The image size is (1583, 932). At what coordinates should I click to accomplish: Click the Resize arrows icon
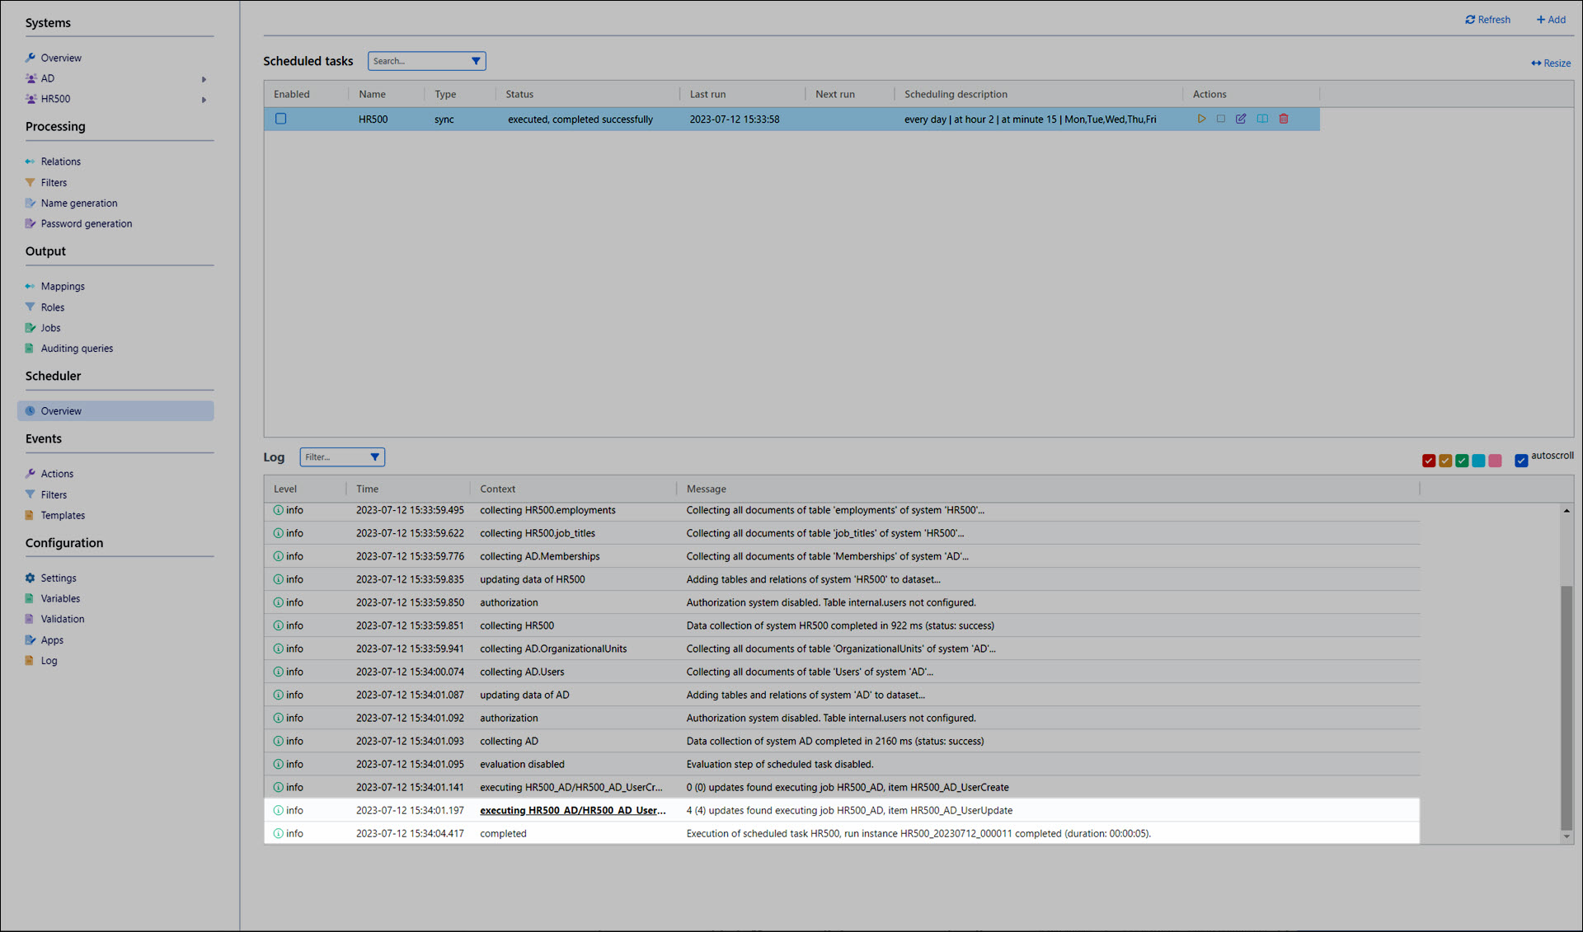click(1536, 63)
